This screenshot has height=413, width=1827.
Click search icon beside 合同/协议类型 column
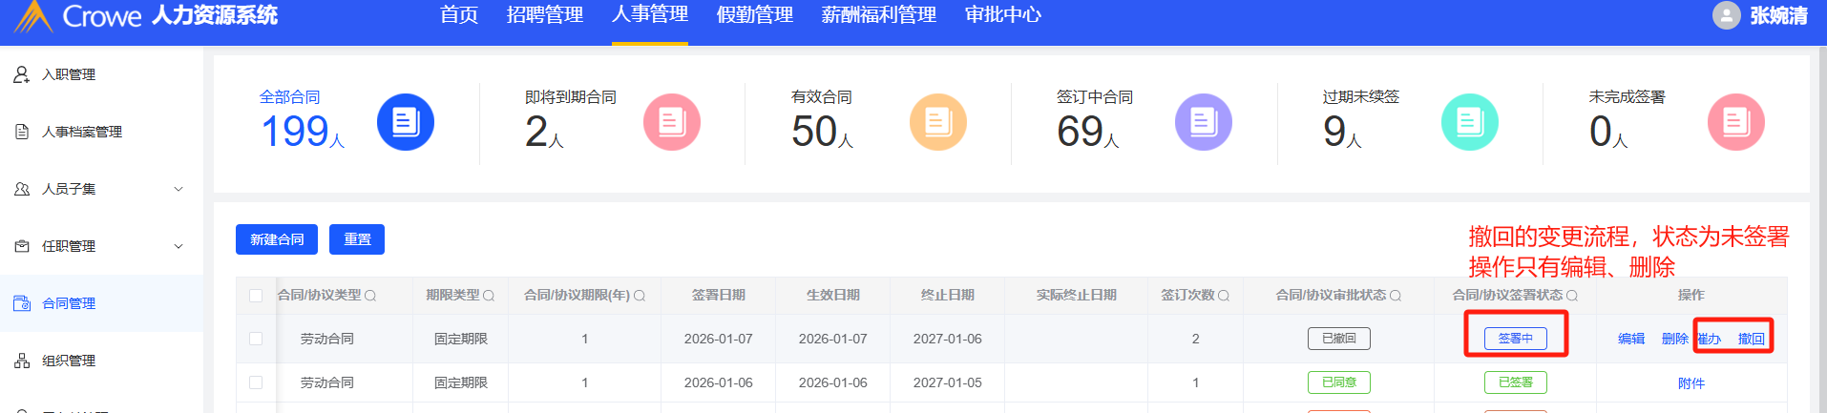point(370,296)
